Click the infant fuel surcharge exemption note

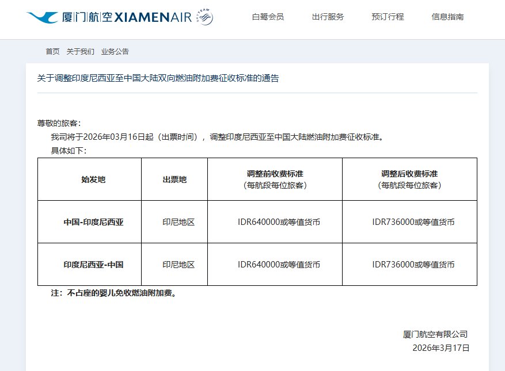coord(114,293)
